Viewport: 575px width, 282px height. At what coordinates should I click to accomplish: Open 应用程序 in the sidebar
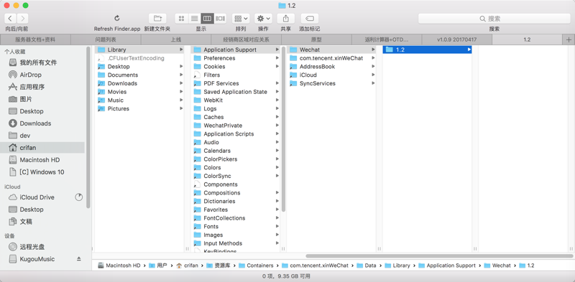[32, 87]
